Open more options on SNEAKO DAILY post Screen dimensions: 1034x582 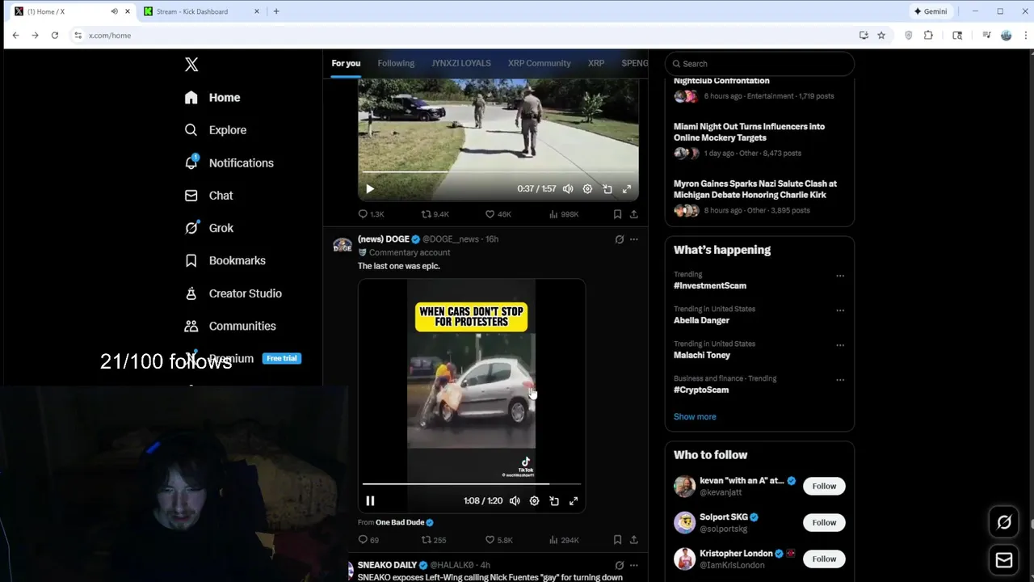(634, 565)
